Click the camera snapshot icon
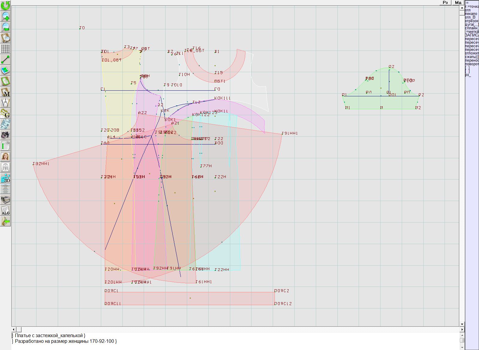The image size is (479, 350). click(x=5, y=135)
